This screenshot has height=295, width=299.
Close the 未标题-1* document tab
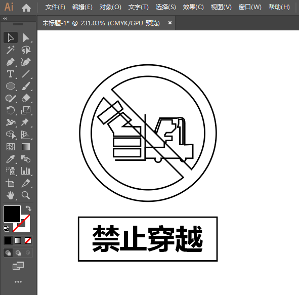tap(170, 23)
